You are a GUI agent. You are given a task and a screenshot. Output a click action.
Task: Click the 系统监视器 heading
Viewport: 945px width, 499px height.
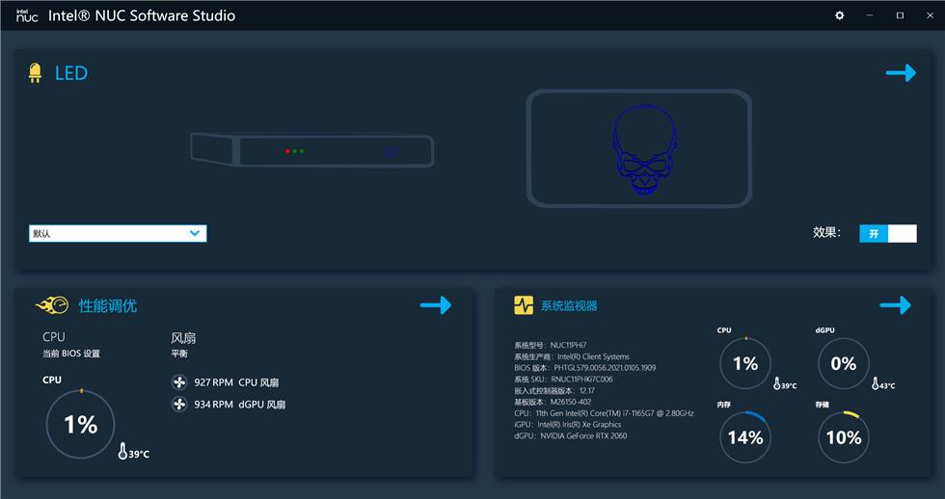click(569, 305)
